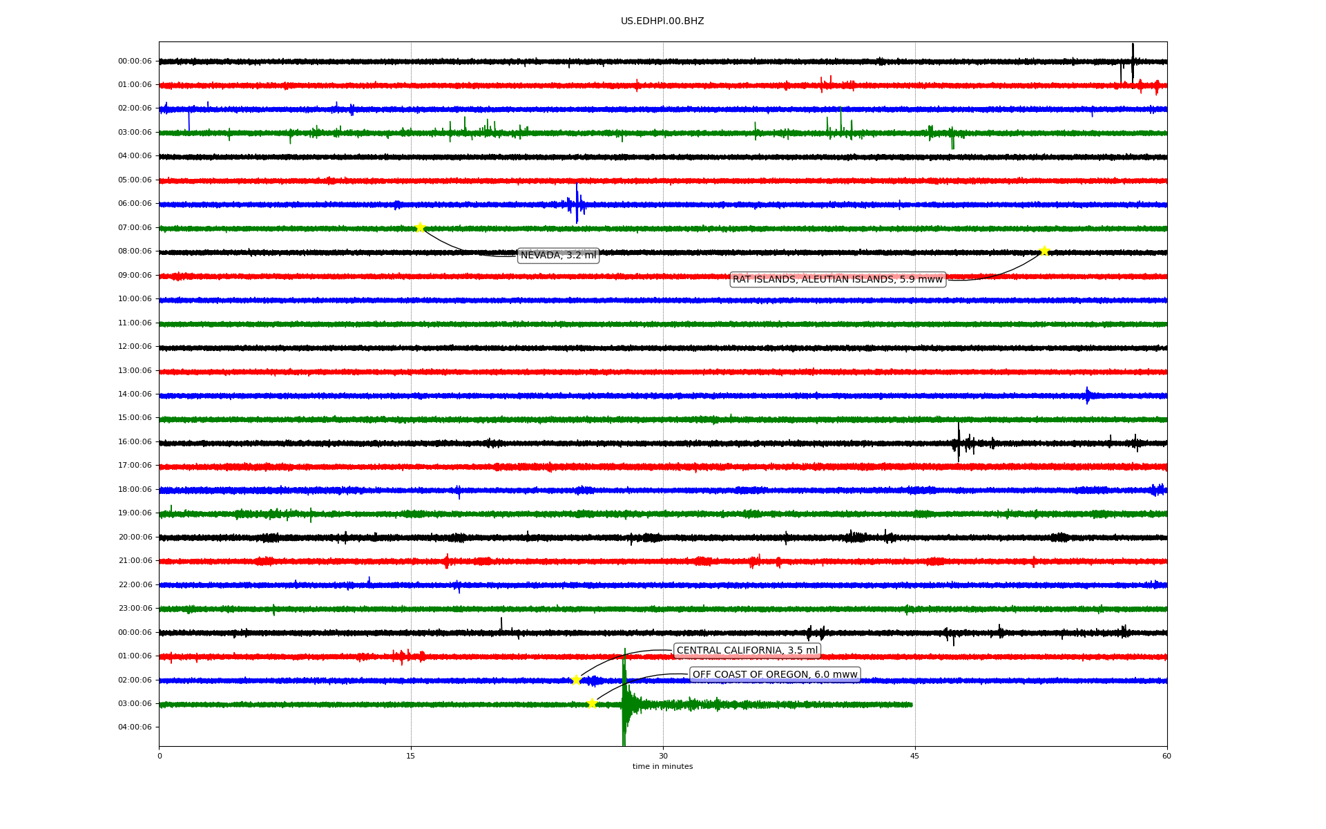Click the 23:00:06 trace time label
Viewport: 1326px width, 829px height.
(x=135, y=609)
